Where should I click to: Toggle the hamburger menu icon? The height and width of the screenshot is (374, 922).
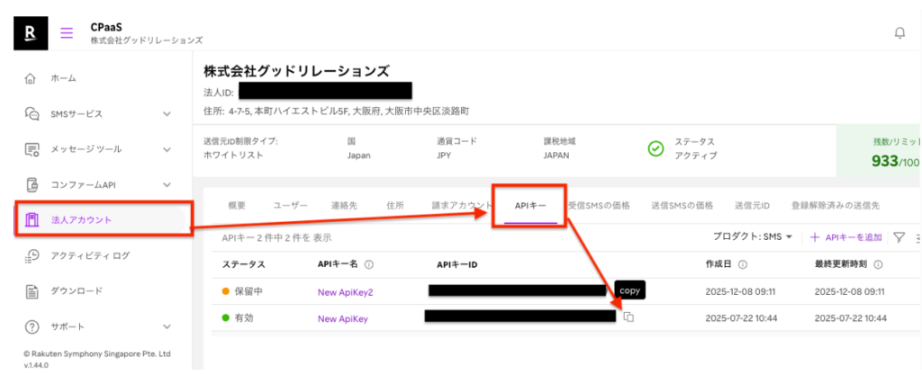click(x=67, y=33)
